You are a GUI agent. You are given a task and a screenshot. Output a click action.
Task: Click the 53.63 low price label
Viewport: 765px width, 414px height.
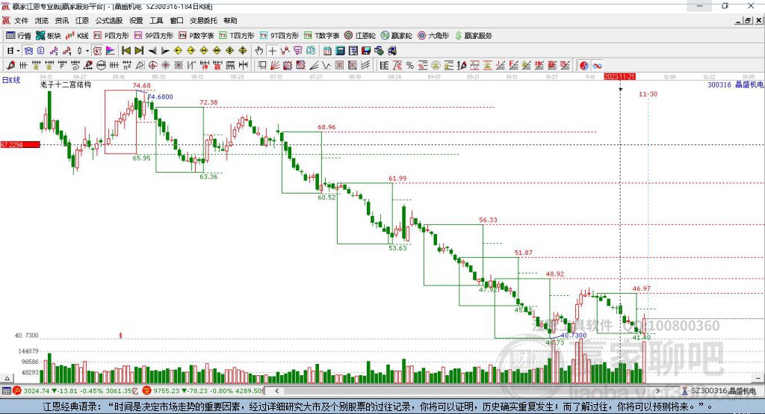397,248
